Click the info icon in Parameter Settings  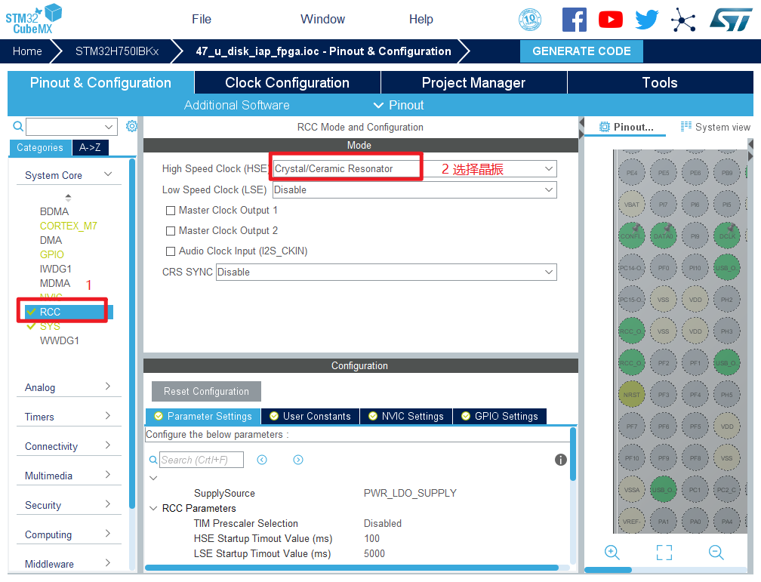coord(561,460)
